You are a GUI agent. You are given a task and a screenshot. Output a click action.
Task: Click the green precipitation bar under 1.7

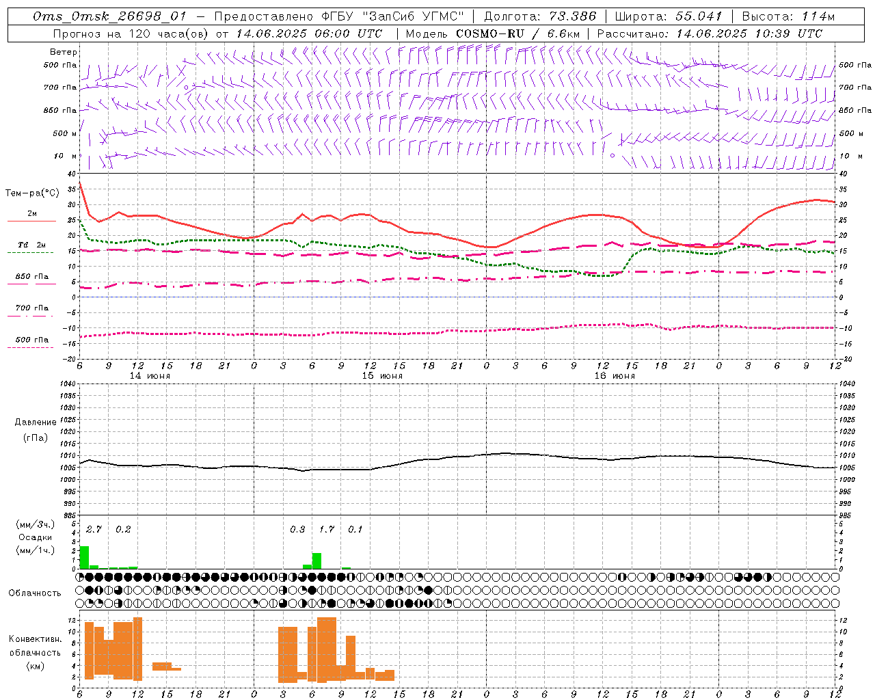[x=317, y=561]
